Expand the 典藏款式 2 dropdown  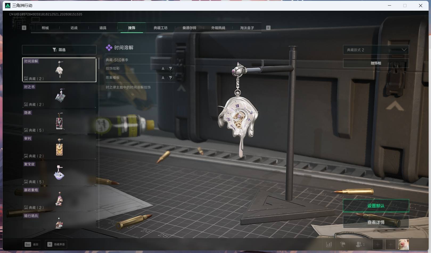(x=376, y=50)
